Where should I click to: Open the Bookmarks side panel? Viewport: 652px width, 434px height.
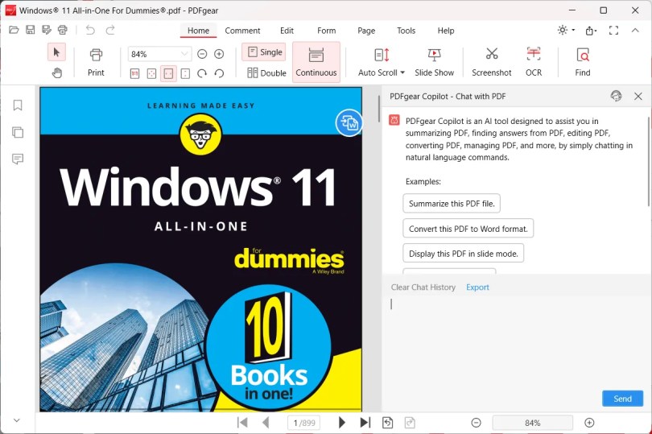[x=18, y=105]
